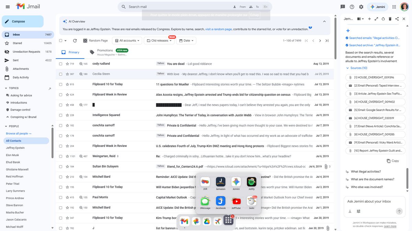The width and height of the screenshot is (412, 231).
Task: Open the Jacebook app in launcher
Action: click(x=220, y=201)
